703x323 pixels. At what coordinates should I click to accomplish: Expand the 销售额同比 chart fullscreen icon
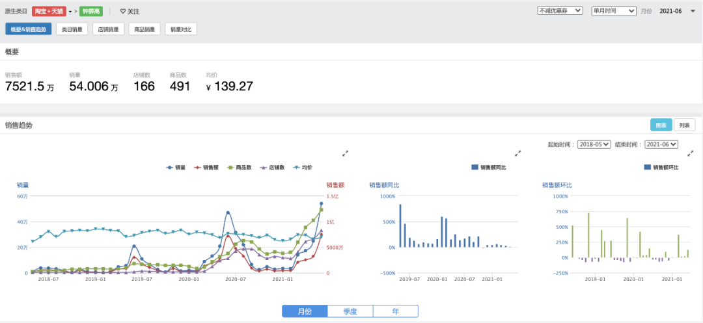(x=518, y=153)
